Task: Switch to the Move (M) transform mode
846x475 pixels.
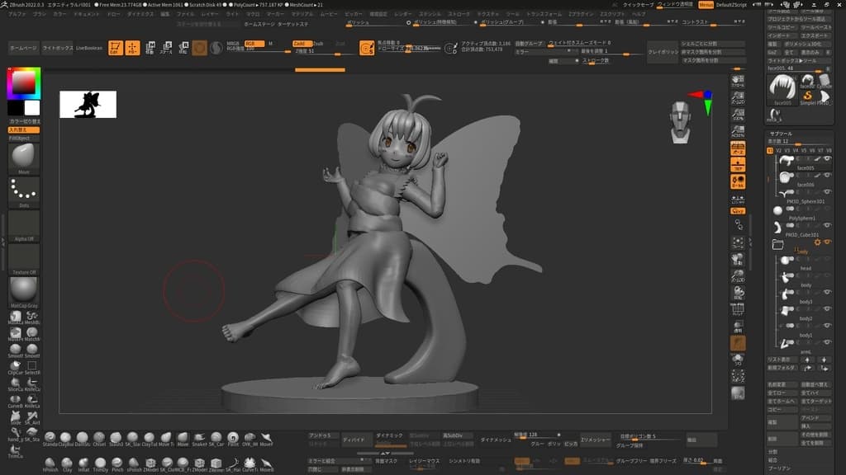Action: point(150,48)
